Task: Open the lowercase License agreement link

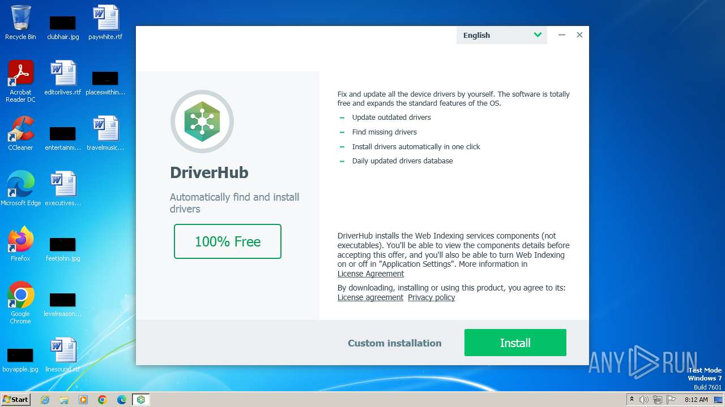Action: click(x=370, y=297)
